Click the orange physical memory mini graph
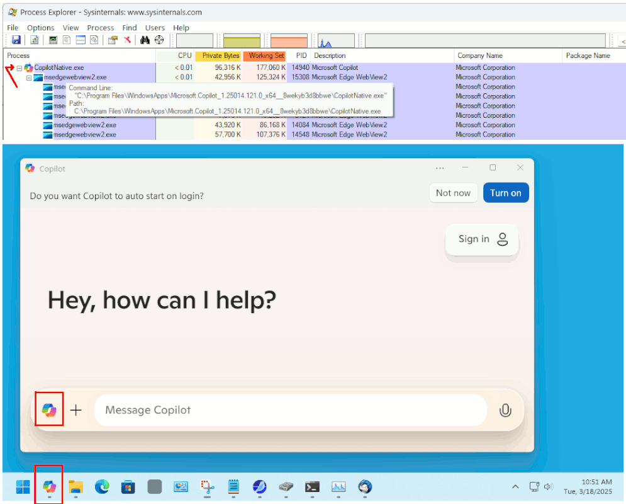This screenshot has width=626, height=504. 289,41
